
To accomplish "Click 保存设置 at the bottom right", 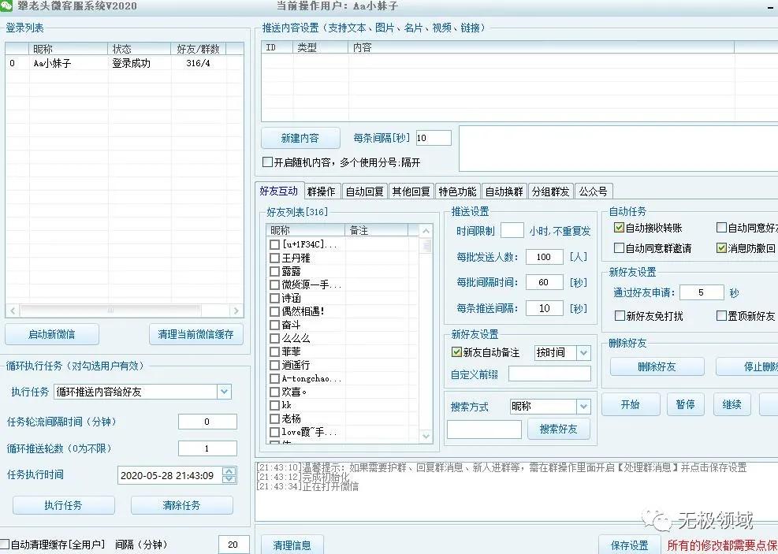I will [x=628, y=544].
